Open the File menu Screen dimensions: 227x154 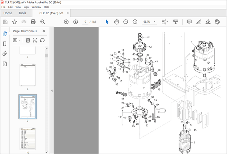(3, 7)
